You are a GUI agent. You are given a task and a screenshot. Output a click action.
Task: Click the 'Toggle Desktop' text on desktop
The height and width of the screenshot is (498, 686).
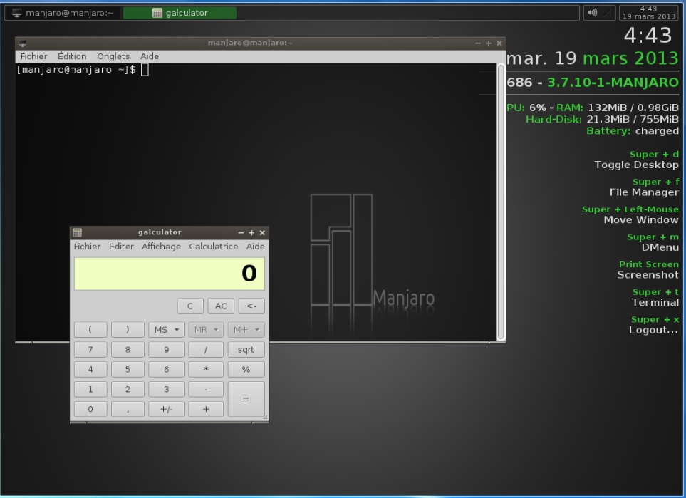click(x=637, y=165)
